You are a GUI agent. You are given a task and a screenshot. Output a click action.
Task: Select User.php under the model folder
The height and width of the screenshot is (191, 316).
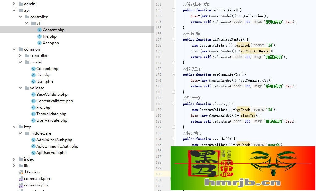tap(44, 82)
